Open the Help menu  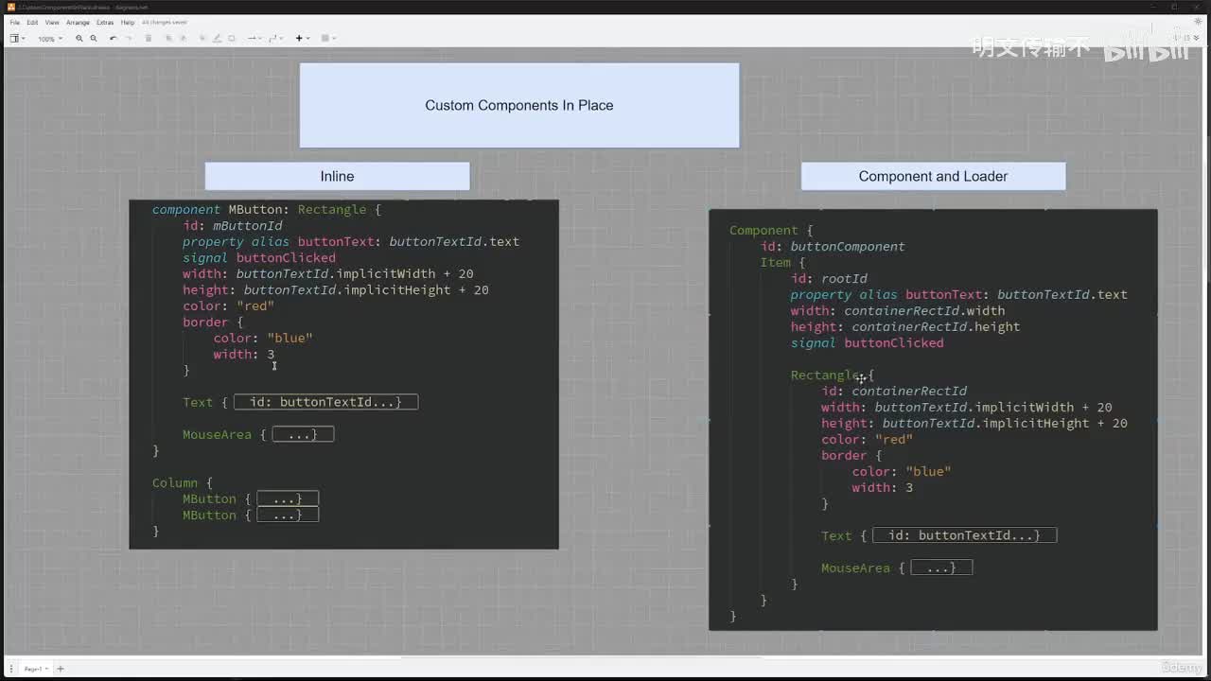[x=128, y=22]
